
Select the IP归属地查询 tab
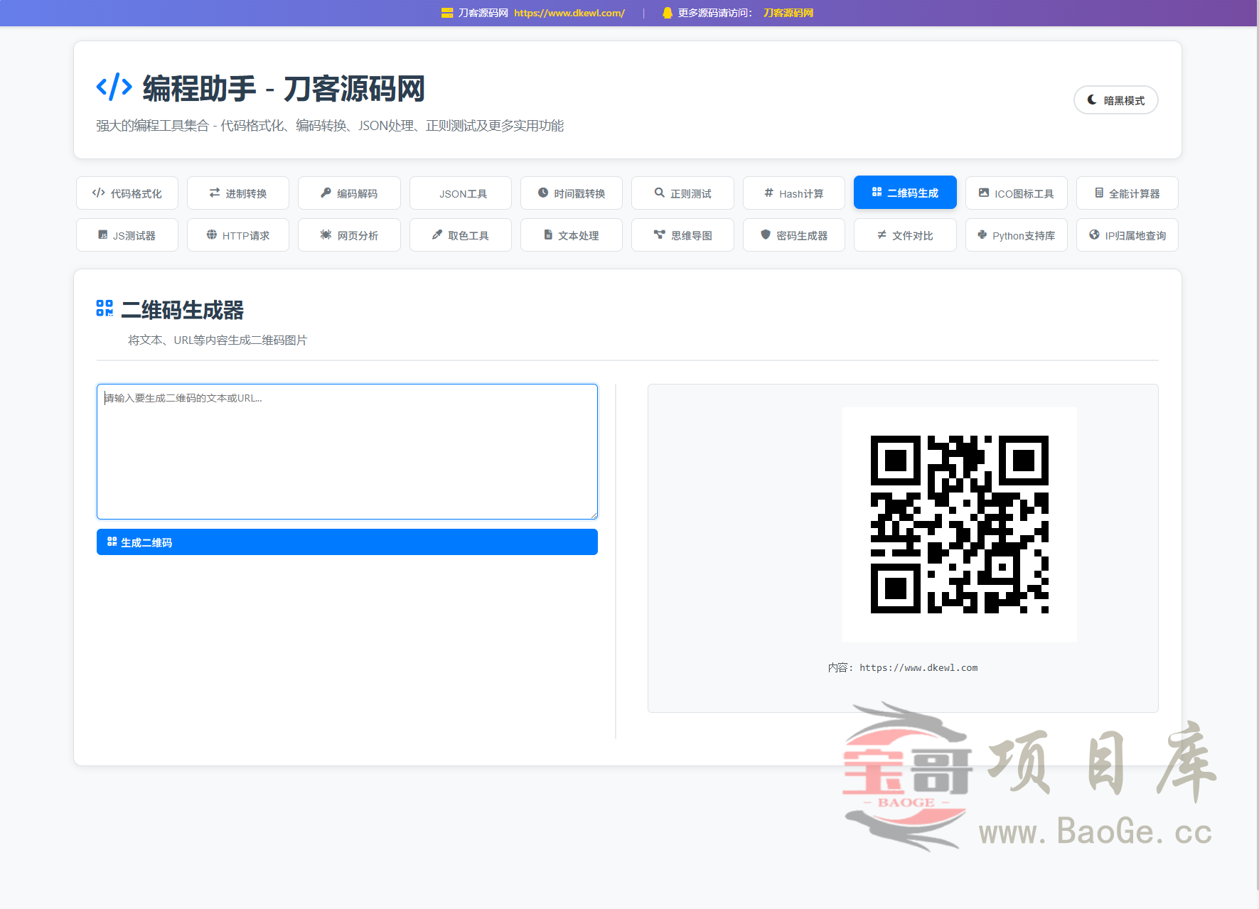[x=1127, y=235]
